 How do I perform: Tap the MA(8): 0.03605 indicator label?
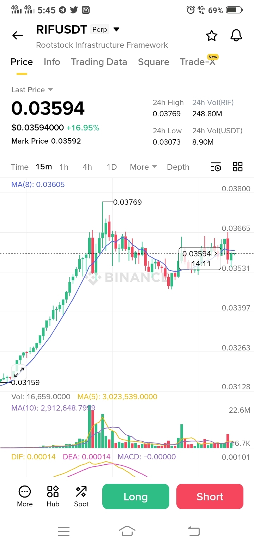coord(38,184)
